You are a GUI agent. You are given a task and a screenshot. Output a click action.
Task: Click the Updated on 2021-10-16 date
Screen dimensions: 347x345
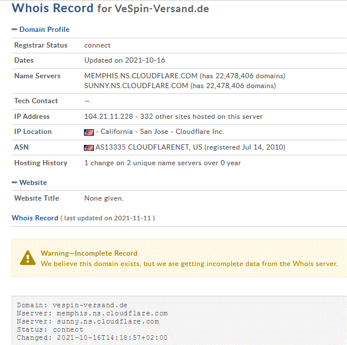125,60
